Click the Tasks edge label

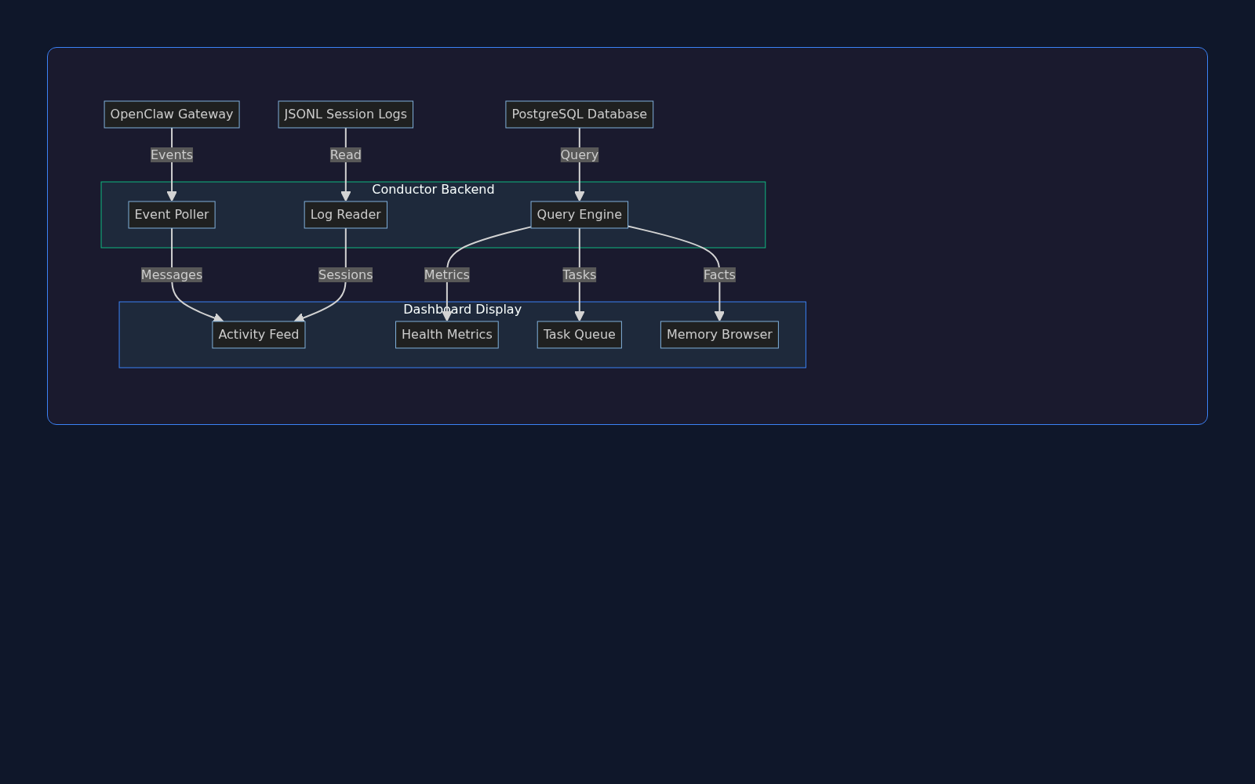pyautogui.click(x=579, y=275)
